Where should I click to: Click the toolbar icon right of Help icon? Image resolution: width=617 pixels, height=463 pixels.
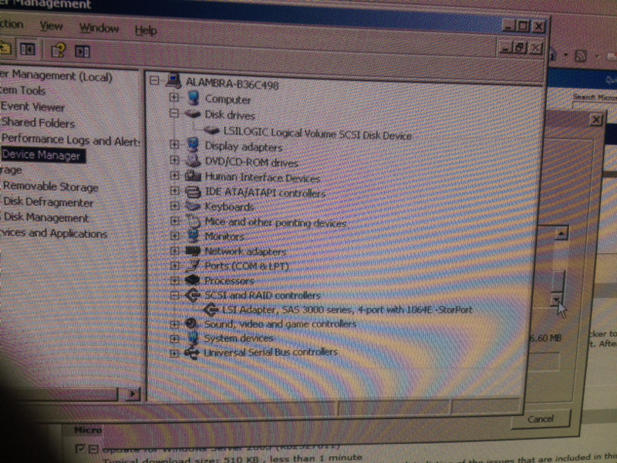(x=83, y=51)
